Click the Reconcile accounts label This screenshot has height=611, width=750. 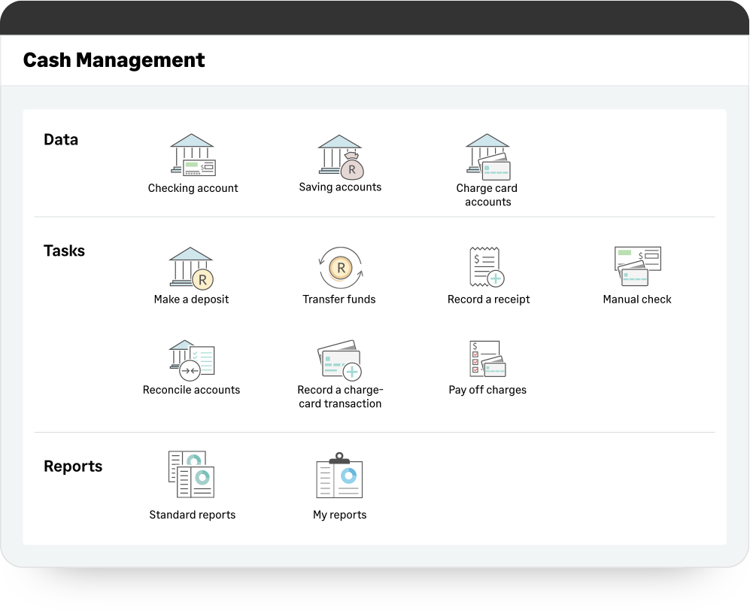pyautogui.click(x=191, y=390)
